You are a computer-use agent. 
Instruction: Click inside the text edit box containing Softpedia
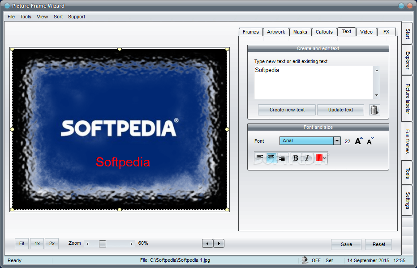pyautogui.click(x=314, y=83)
